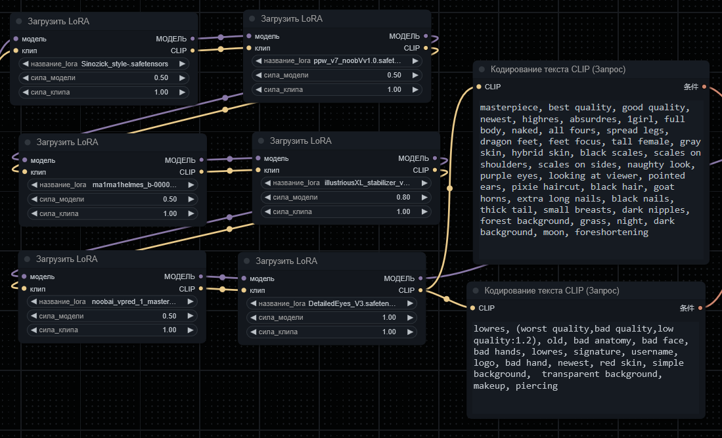
Task: Click the сила_клипа 1.00 value in noobai_vpred_1_master node
Action: tap(169, 330)
